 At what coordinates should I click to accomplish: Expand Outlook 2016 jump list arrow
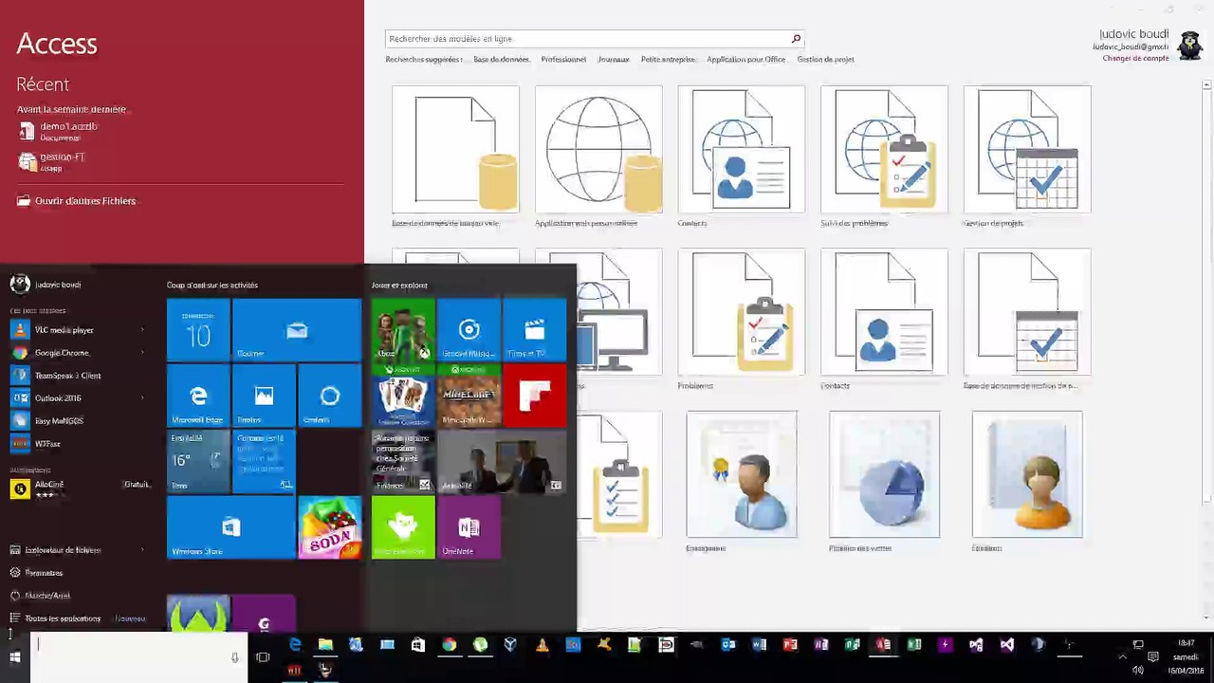tap(142, 397)
